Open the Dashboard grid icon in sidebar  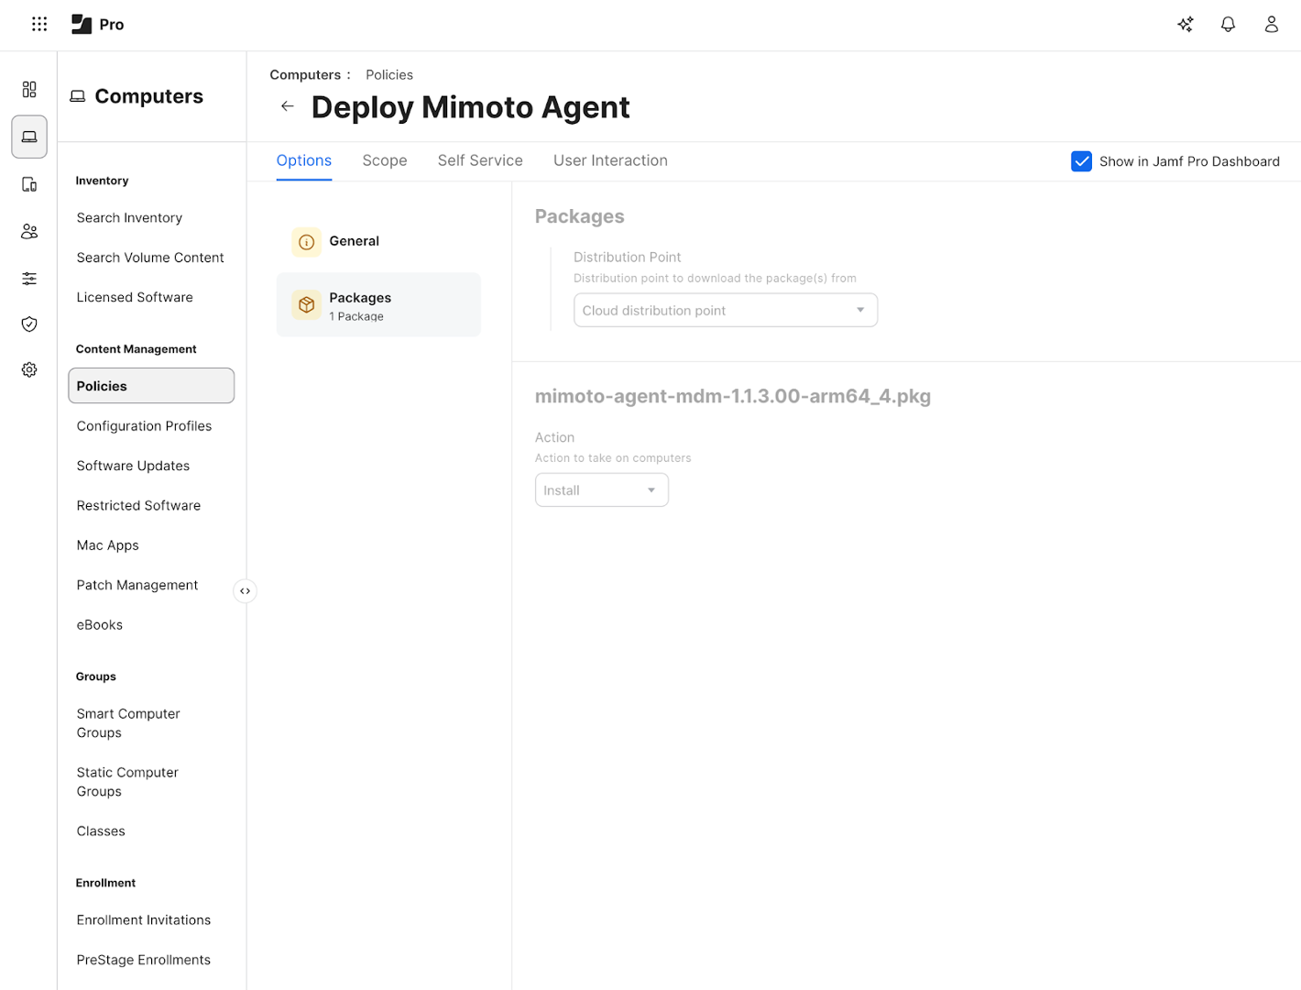pyautogui.click(x=28, y=89)
